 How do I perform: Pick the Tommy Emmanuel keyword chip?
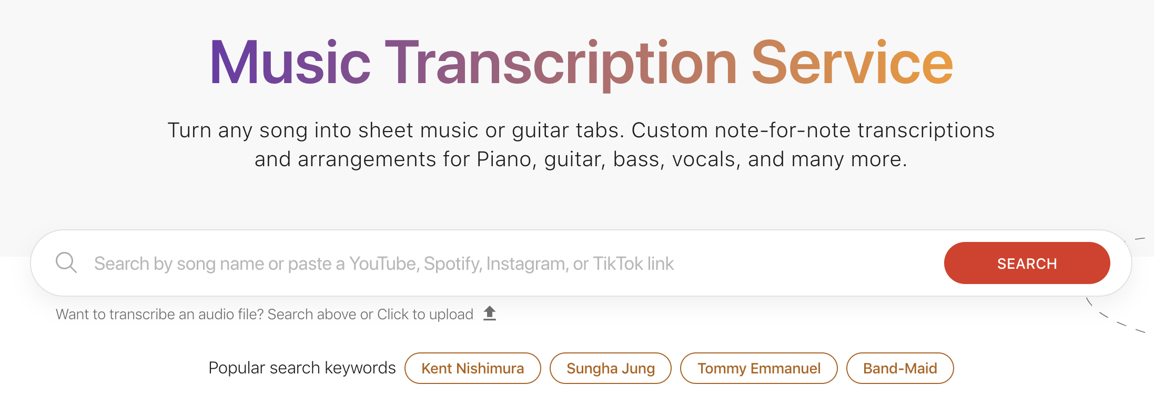[758, 368]
